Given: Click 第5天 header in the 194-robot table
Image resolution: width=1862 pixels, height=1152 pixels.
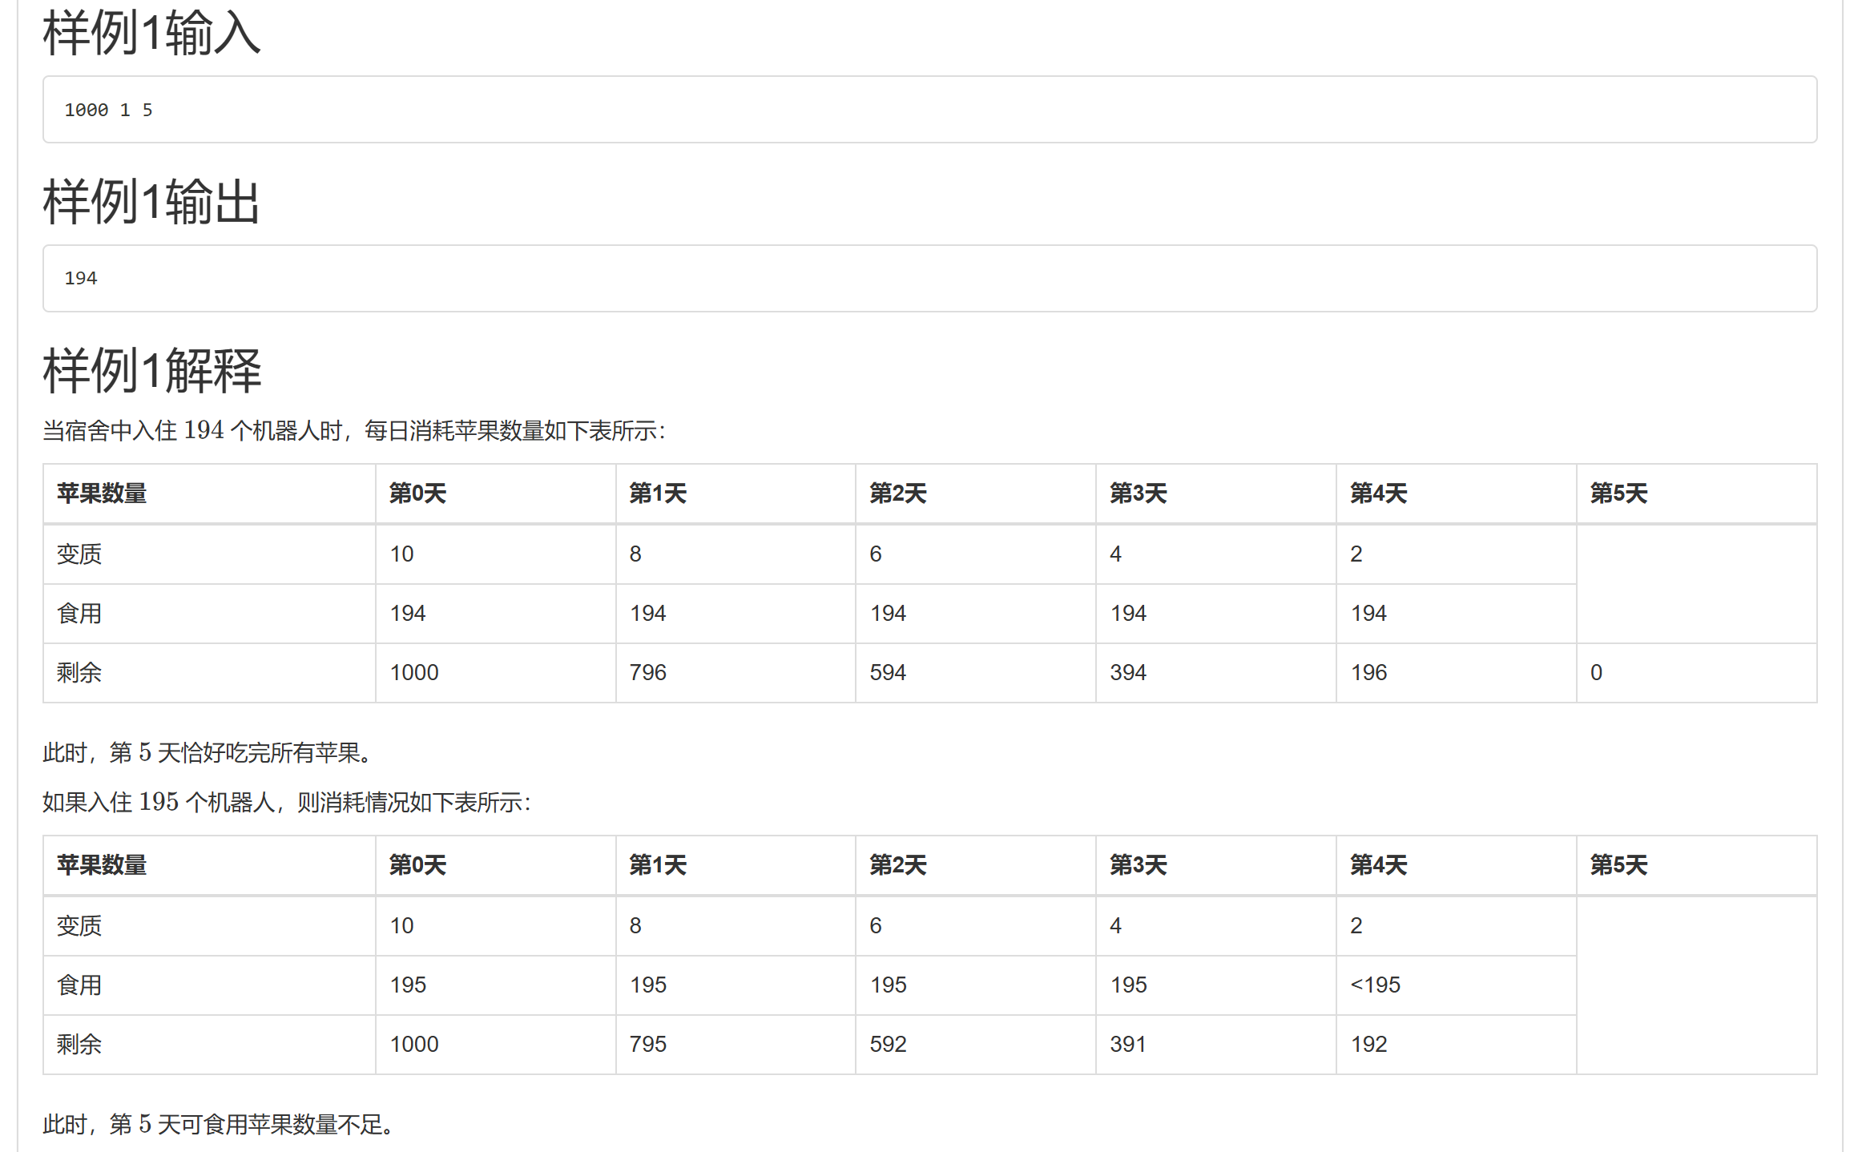Looking at the screenshot, I should [1618, 493].
